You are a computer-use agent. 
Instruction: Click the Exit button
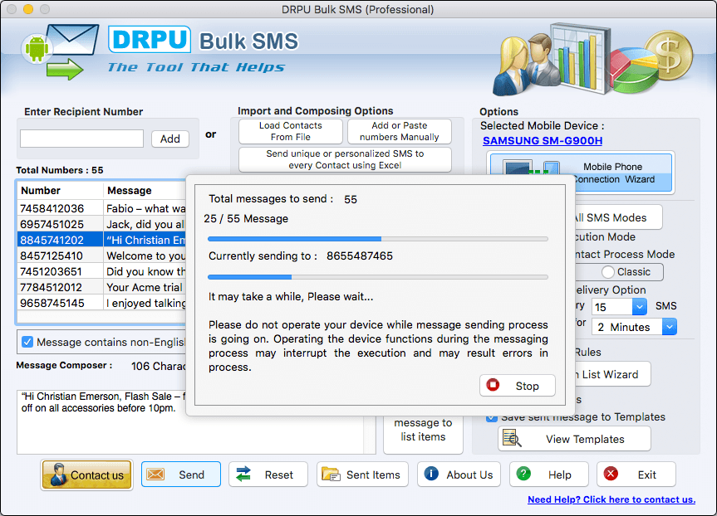pos(636,475)
